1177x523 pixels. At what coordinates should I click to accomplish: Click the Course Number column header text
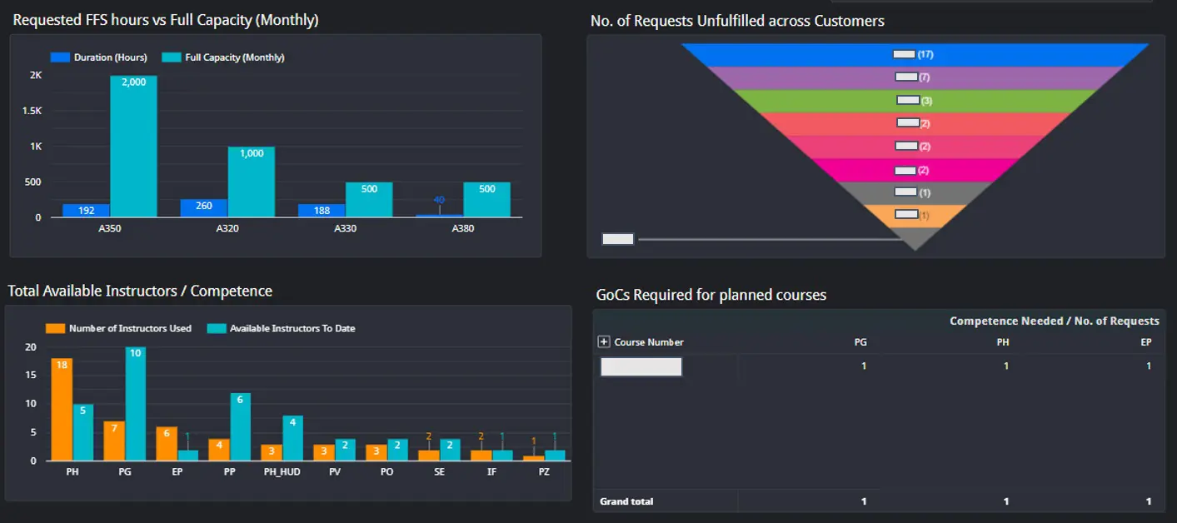pos(649,342)
